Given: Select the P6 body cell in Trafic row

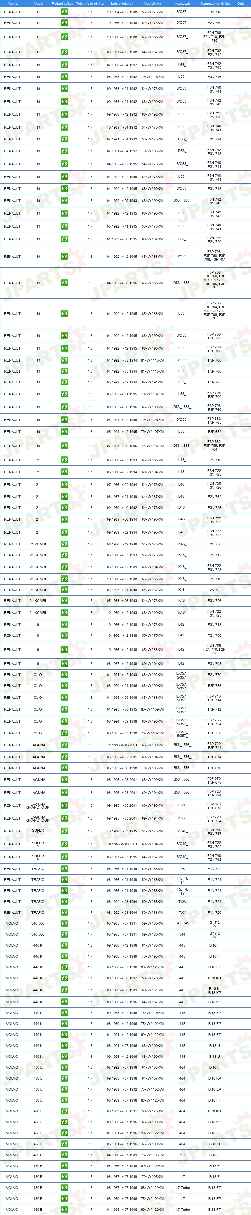Looking at the screenshot, I should (182, 869).
